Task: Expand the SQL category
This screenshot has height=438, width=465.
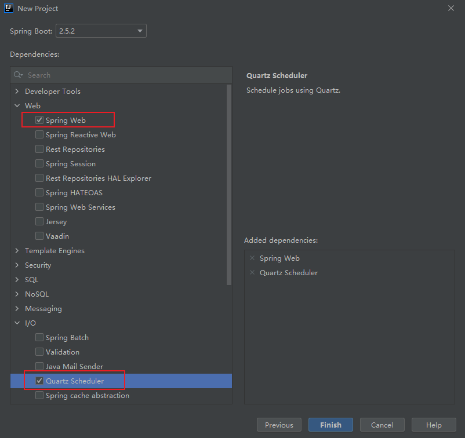Action: click(17, 279)
